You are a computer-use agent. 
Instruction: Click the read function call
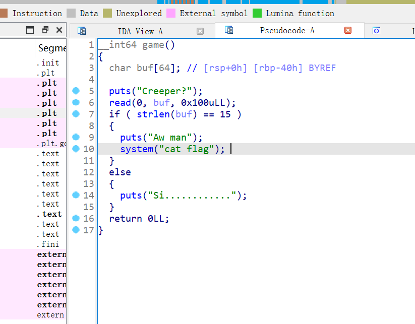coord(120,103)
